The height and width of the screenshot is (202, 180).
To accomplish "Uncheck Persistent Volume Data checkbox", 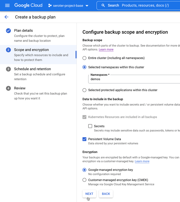I will [84, 139].
